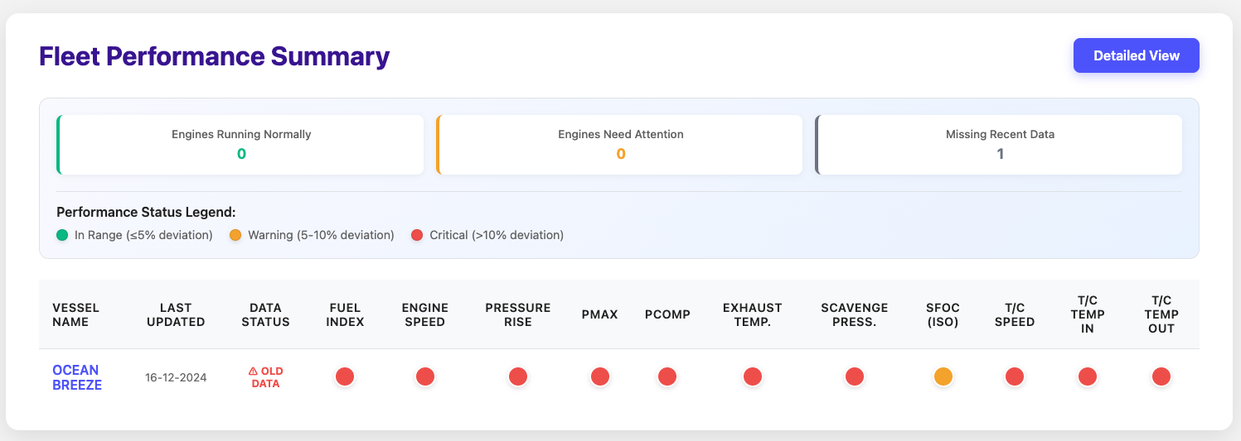Viewport: 1241px width, 441px height.
Task: Click the Last Updated column header
Action: [176, 314]
